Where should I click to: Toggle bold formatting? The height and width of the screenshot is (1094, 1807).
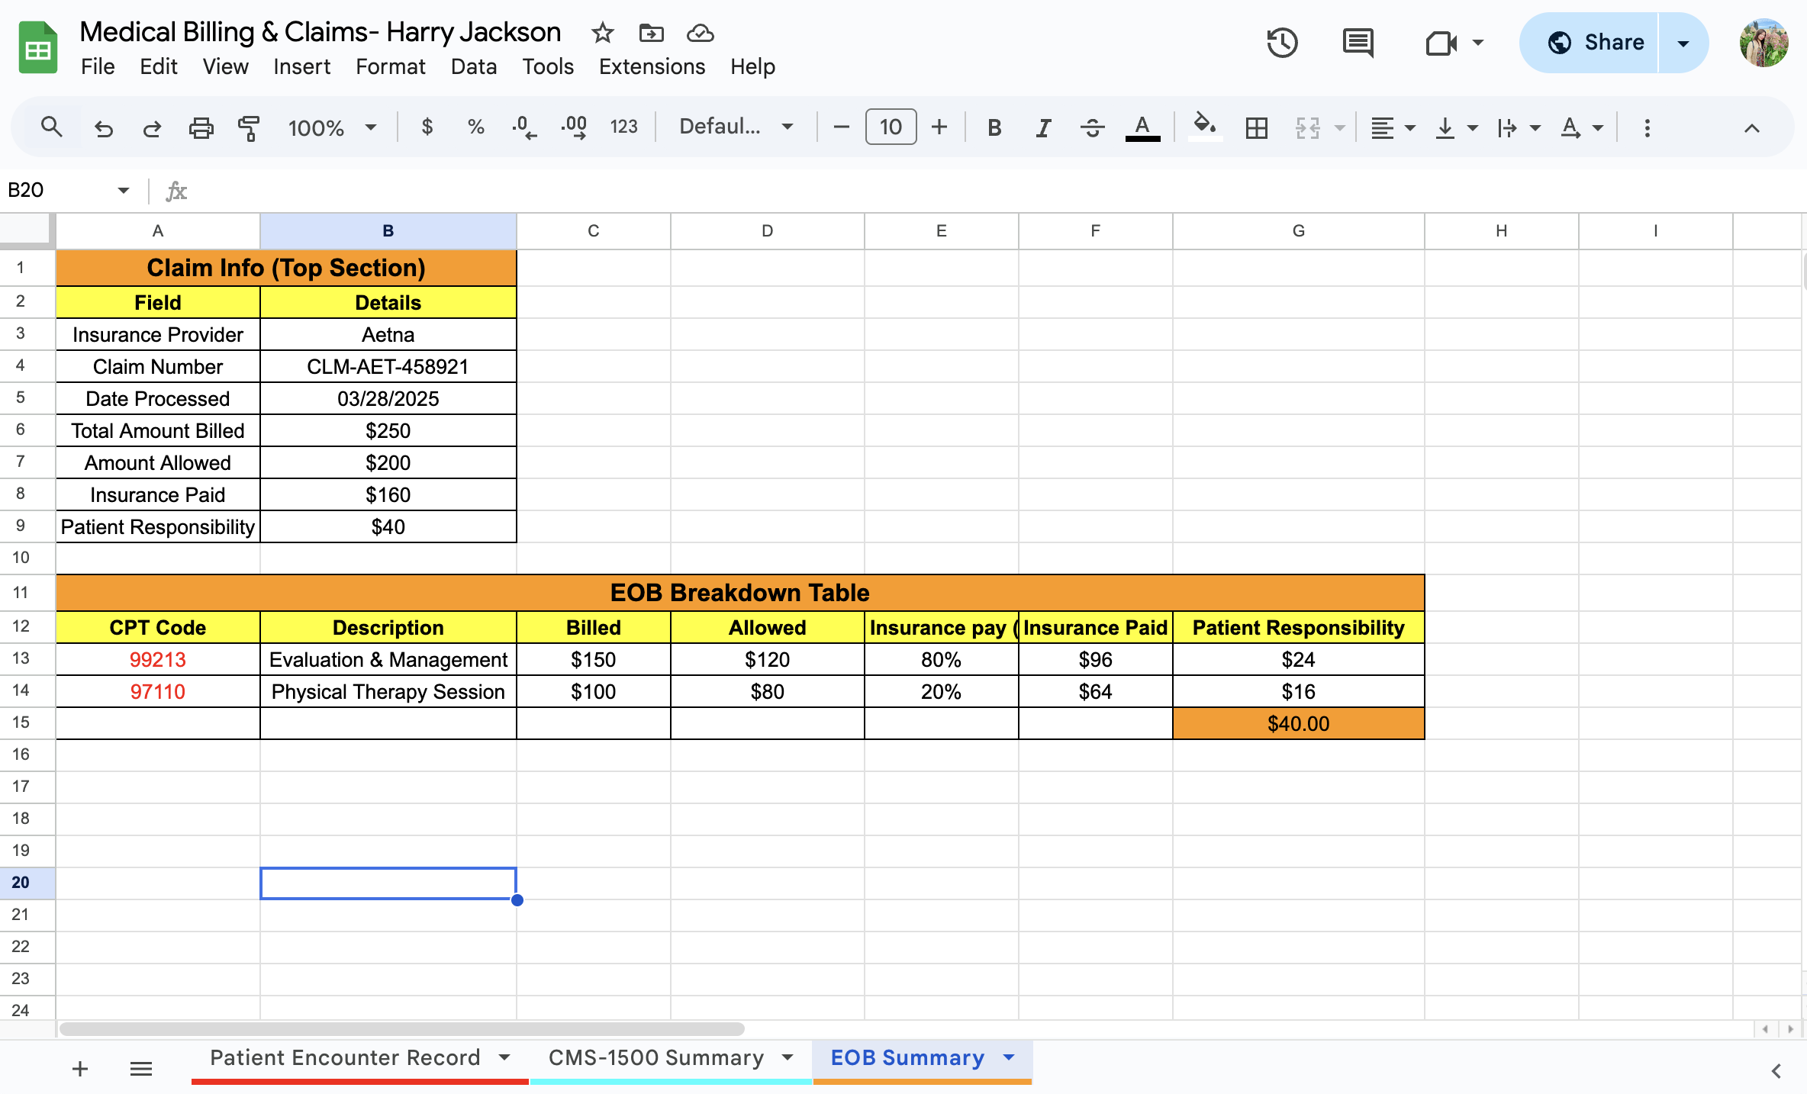994,127
